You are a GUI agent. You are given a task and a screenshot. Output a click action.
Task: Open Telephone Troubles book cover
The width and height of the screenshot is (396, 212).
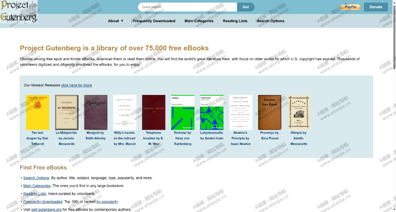tap(154, 112)
